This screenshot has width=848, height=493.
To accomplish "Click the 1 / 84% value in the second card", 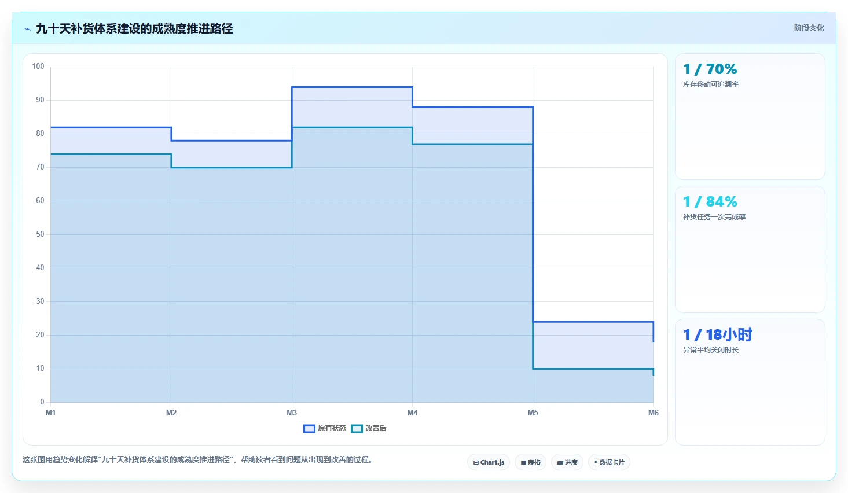I will (710, 202).
